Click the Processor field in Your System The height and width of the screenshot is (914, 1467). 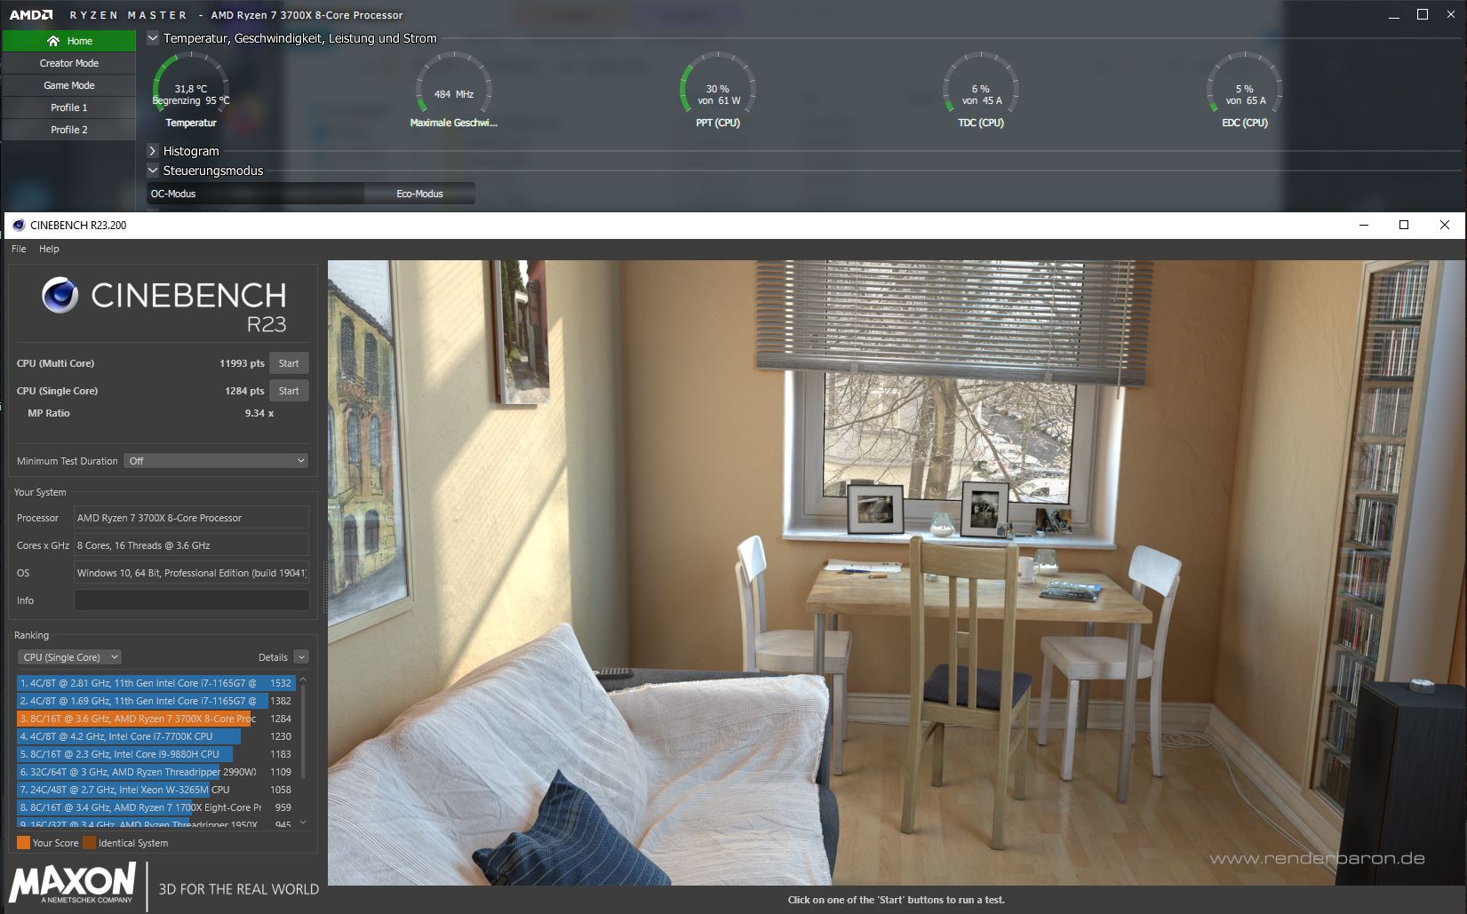[x=191, y=518]
